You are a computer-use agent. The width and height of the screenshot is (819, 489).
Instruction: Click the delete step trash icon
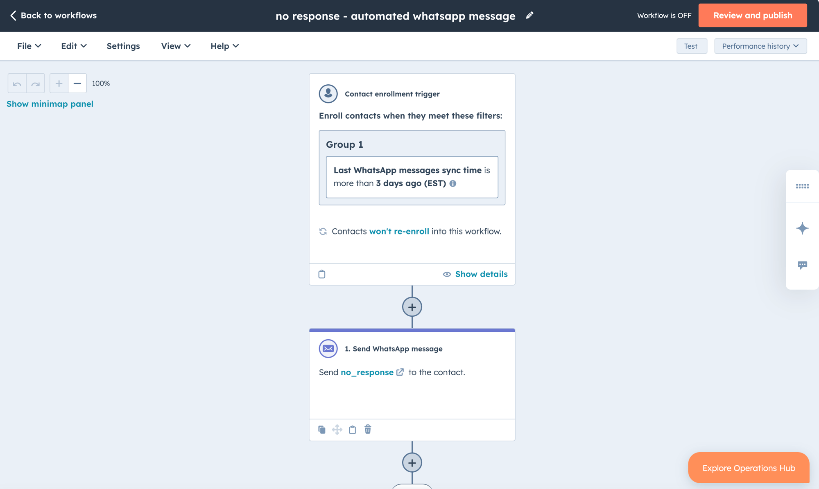click(368, 430)
